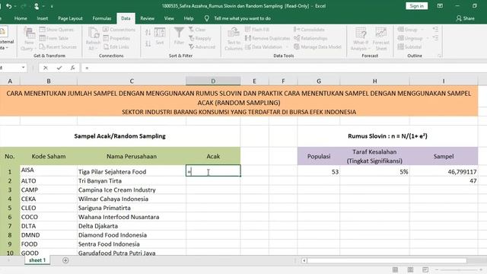Screen dimensions: 487x274
Task: Select cell with 46,799117
Action: 444,171
